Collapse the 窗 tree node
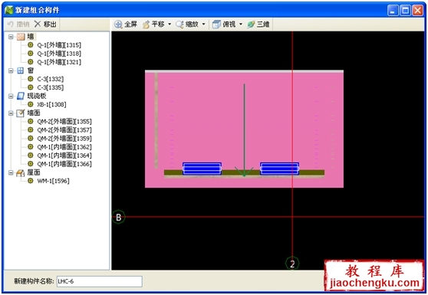This screenshot has height=295, width=428. [x=11, y=70]
